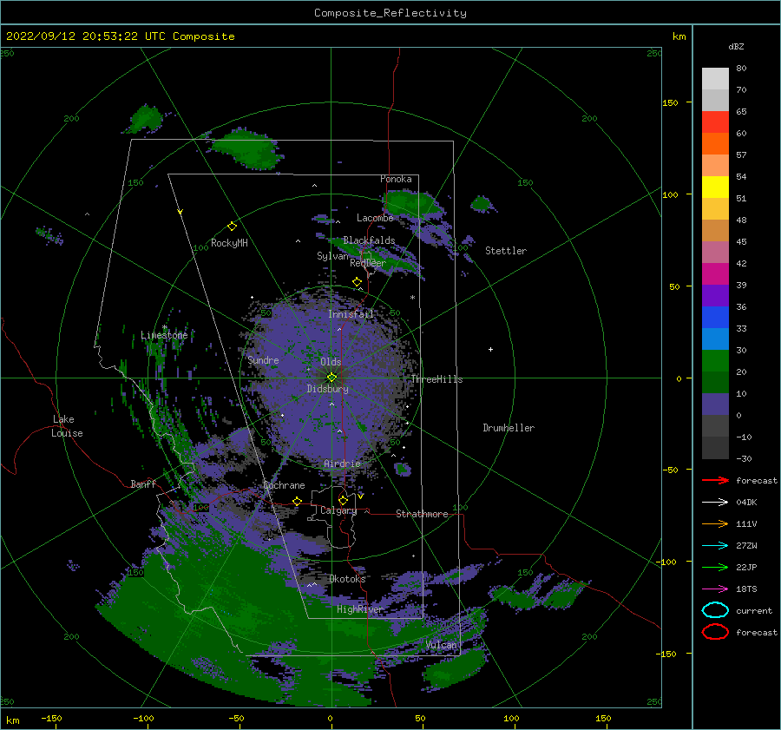
Task: Click the yellow diamond marker below RedDeer
Action: coord(358,282)
